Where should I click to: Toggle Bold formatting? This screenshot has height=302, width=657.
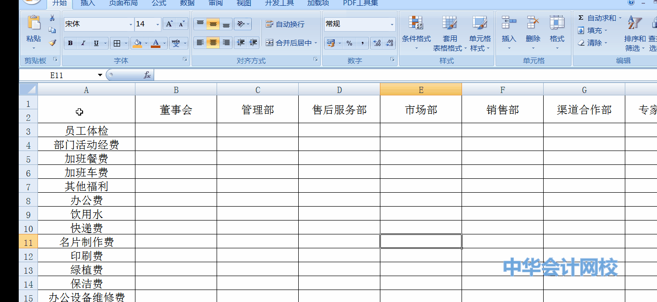[x=71, y=43]
